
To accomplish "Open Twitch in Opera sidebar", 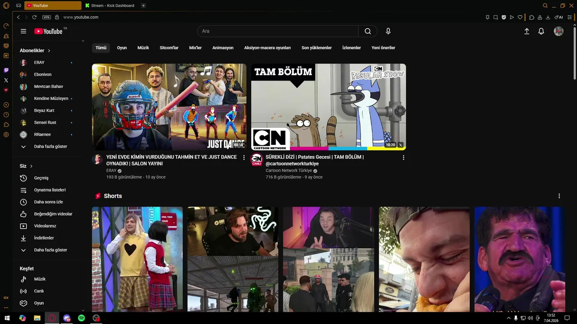I will pyautogui.click(x=6, y=70).
